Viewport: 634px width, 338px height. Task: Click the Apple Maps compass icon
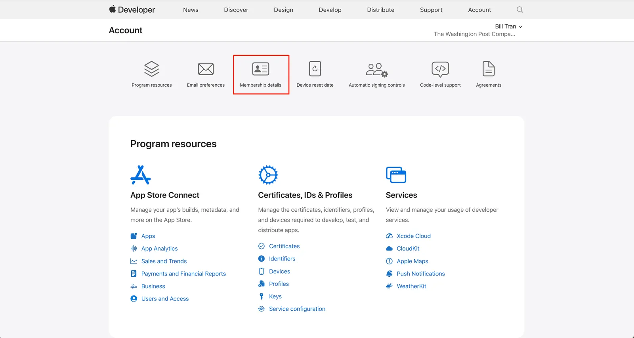(390, 261)
